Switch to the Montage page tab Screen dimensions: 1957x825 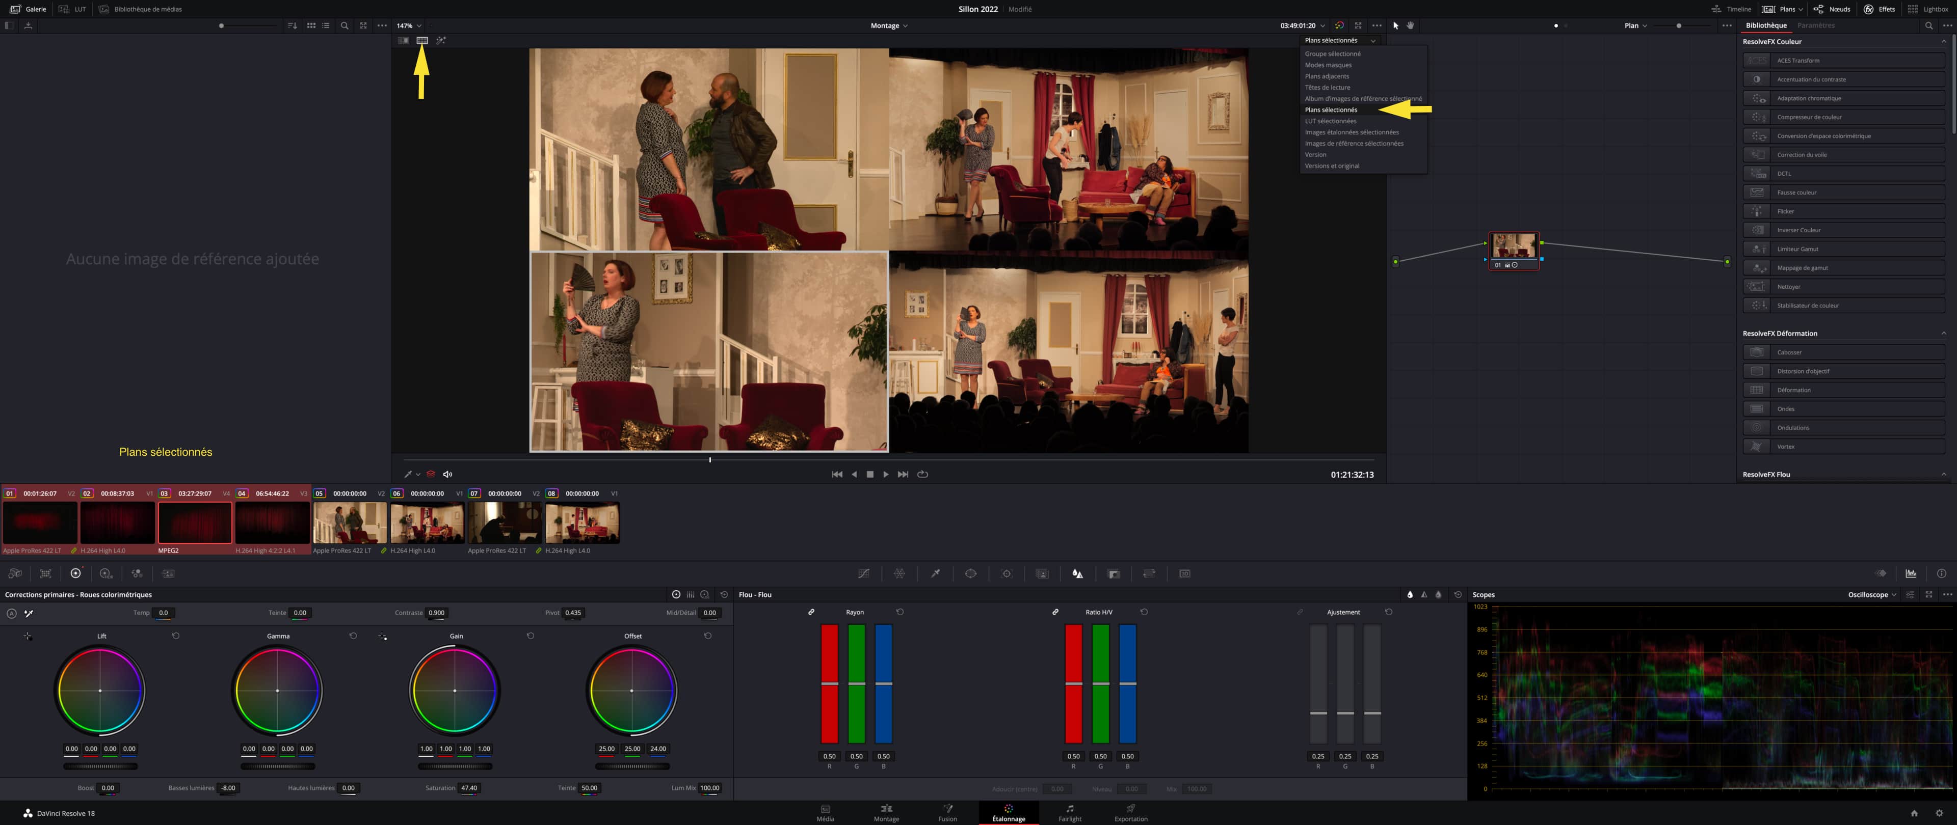pos(886,812)
